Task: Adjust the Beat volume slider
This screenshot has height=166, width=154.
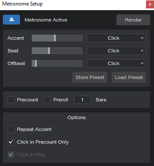Action: 57,51
